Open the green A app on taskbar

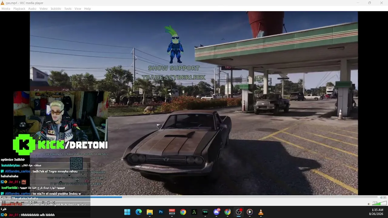click(x=194, y=212)
